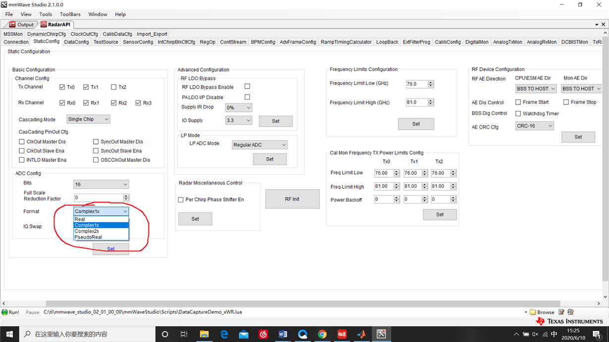Image resolution: width=609 pixels, height=342 pixels.
Task: Open the Mail app in taskbar
Action: [x=244, y=334]
